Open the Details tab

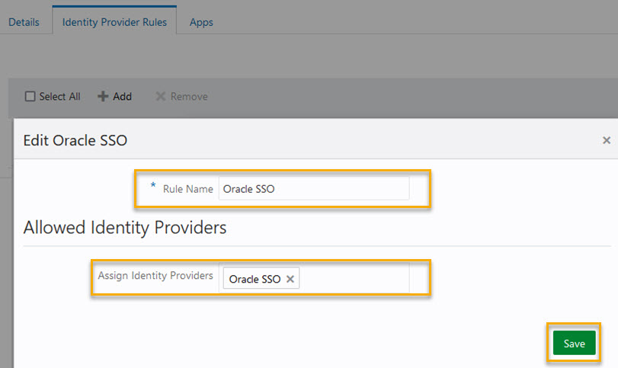point(24,22)
